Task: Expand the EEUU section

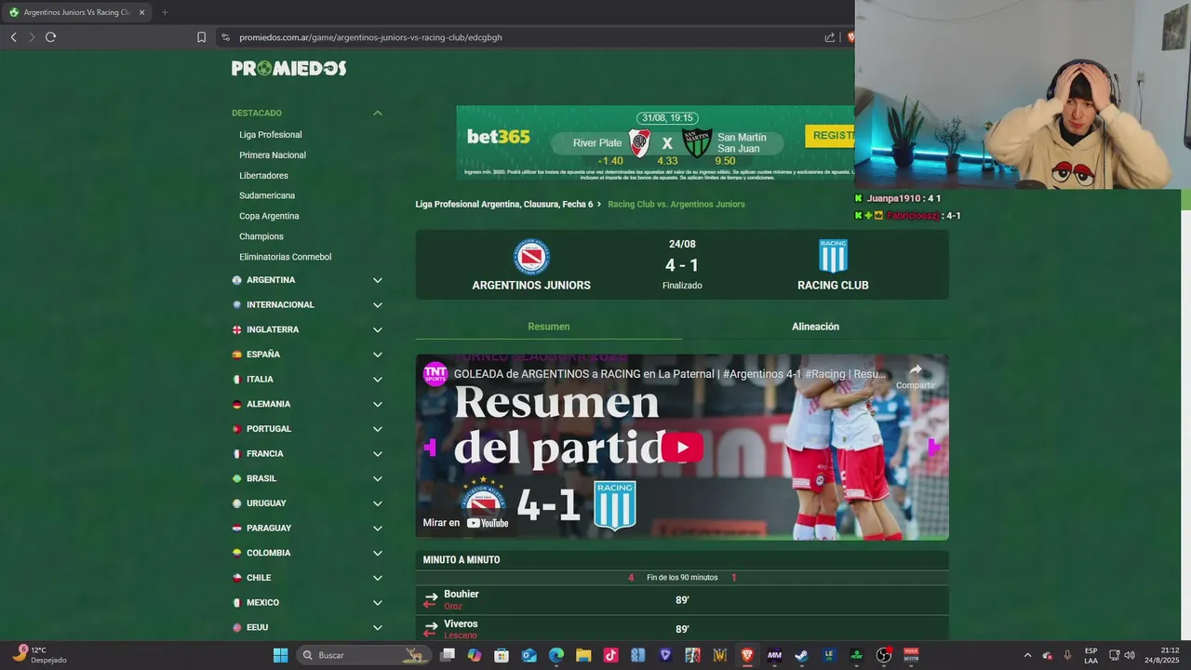Action: point(378,627)
